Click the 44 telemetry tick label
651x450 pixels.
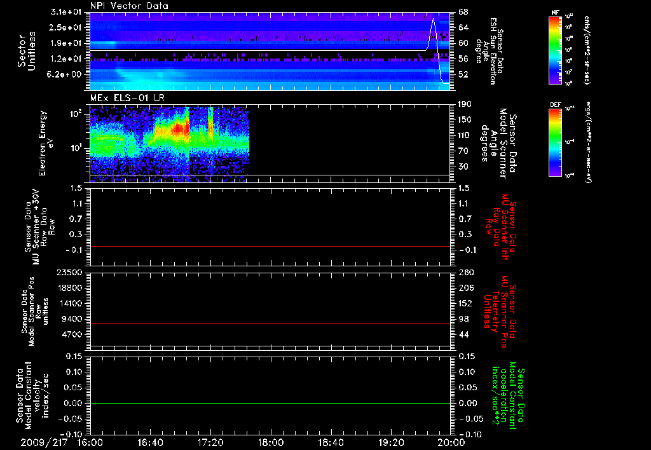point(463,334)
